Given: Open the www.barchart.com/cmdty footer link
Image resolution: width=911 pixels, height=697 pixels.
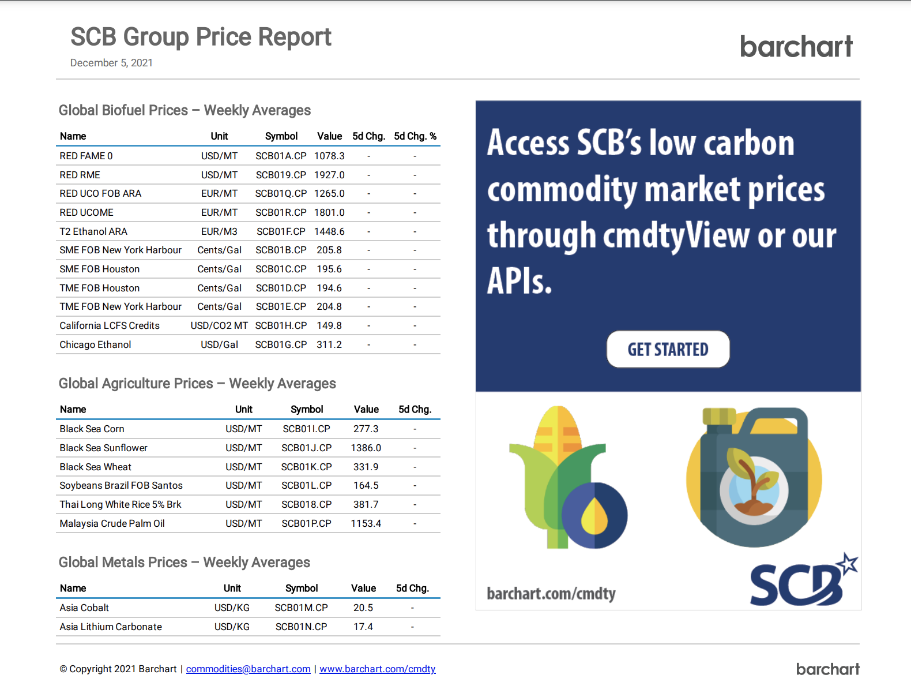Looking at the screenshot, I should coord(378,669).
